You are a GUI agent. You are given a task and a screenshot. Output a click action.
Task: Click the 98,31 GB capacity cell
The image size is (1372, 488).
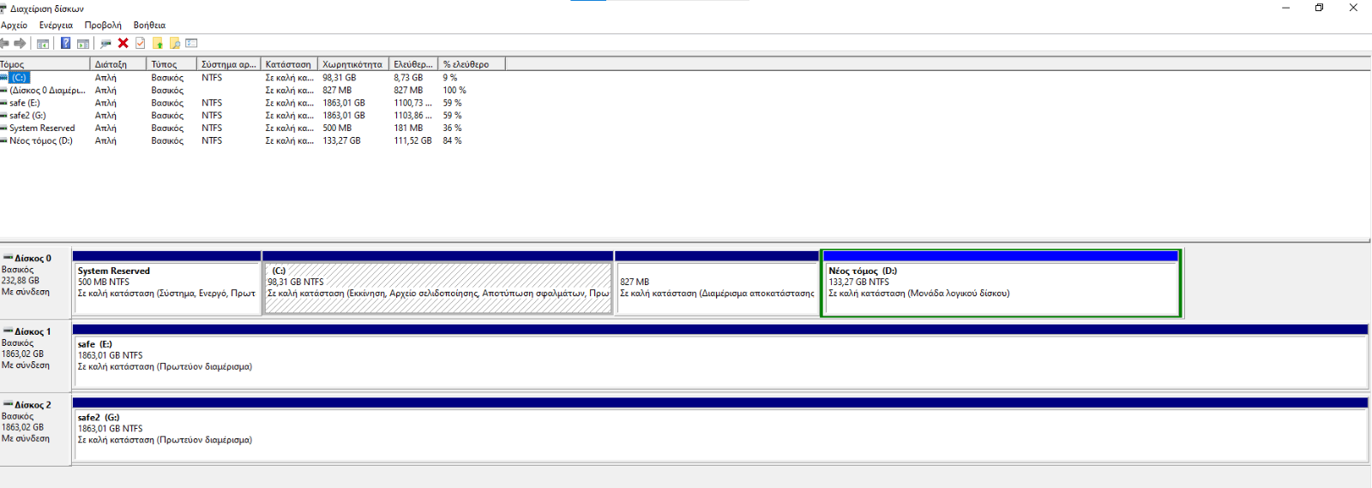point(339,77)
